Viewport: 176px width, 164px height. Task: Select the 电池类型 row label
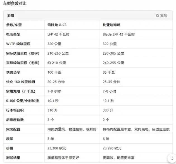pyautogui.click(x=13, y=34)
